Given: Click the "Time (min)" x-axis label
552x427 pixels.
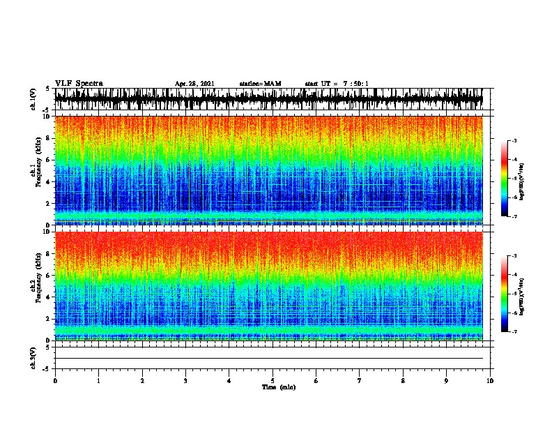Looking at the screenshot, I should point(279,387).
